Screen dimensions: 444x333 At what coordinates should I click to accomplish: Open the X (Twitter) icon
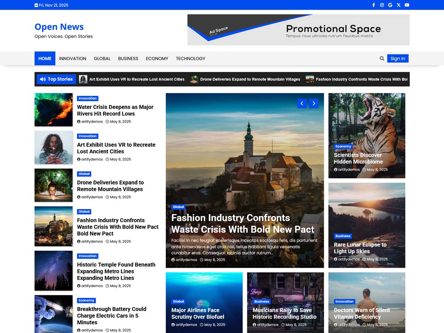[x=398, y=5]
